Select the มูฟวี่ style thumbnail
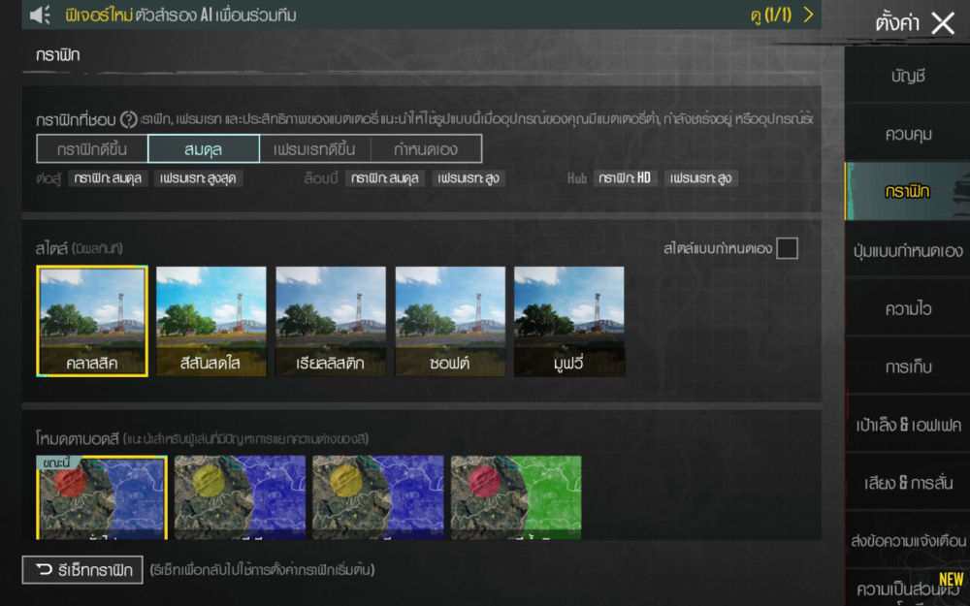 tap(569, 321)
